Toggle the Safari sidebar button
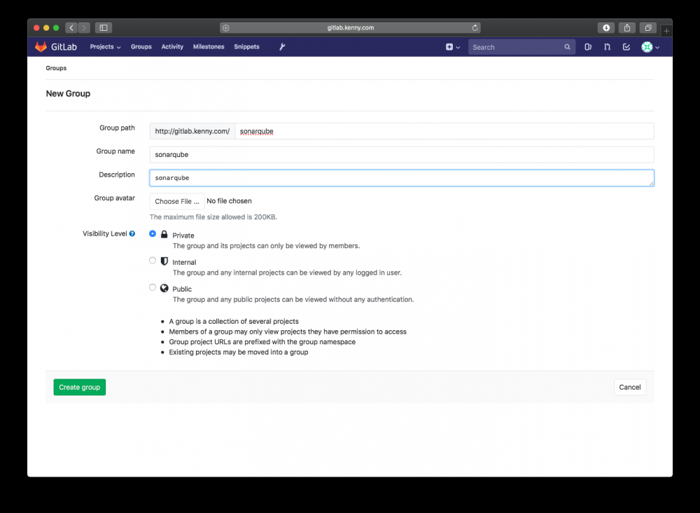The width and height of the screenshot is (700, 513). pyautogui.click(x=104, y=28)
